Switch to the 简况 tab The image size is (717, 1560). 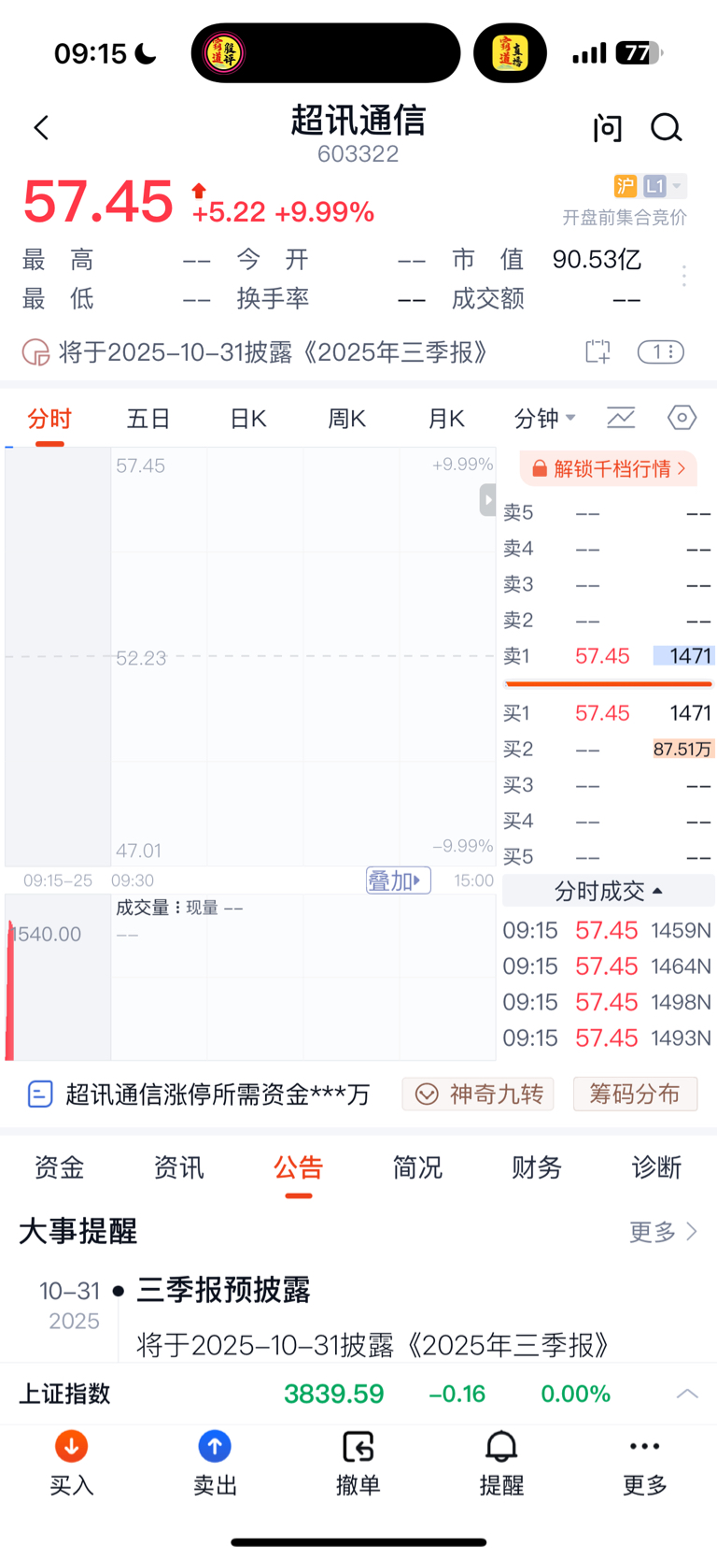(417, 1167)
